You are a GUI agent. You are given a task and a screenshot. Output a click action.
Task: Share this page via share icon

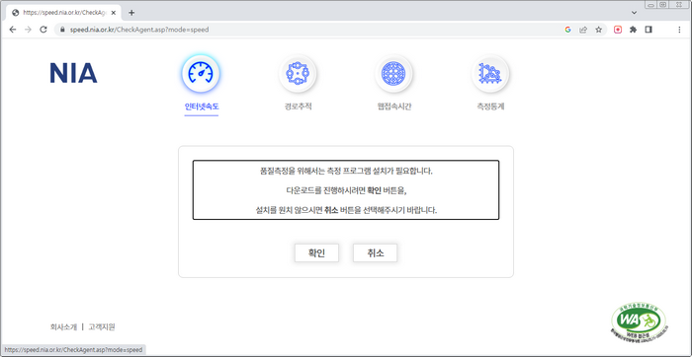tap(583, 30)
